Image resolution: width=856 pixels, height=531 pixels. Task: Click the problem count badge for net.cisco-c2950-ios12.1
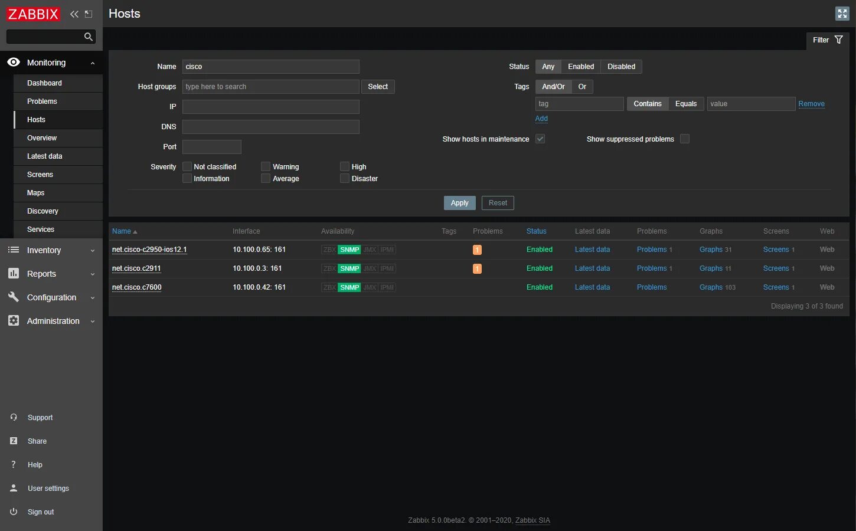coord(477,250)
